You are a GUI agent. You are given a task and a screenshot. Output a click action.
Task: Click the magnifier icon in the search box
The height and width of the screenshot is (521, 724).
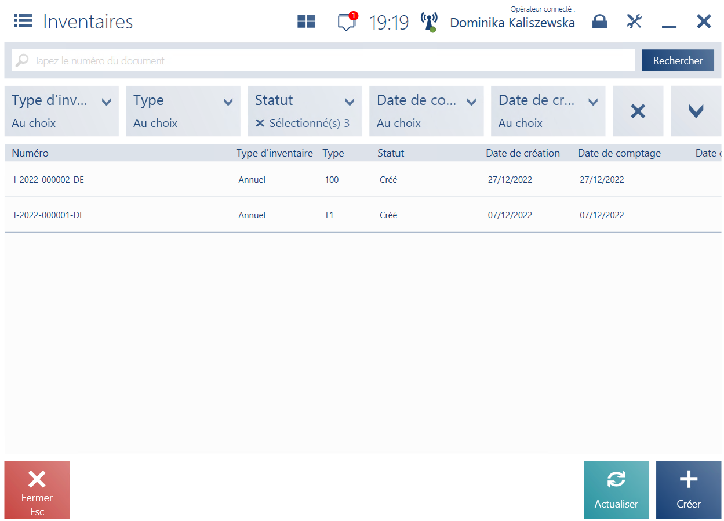(x=21, y=60)
